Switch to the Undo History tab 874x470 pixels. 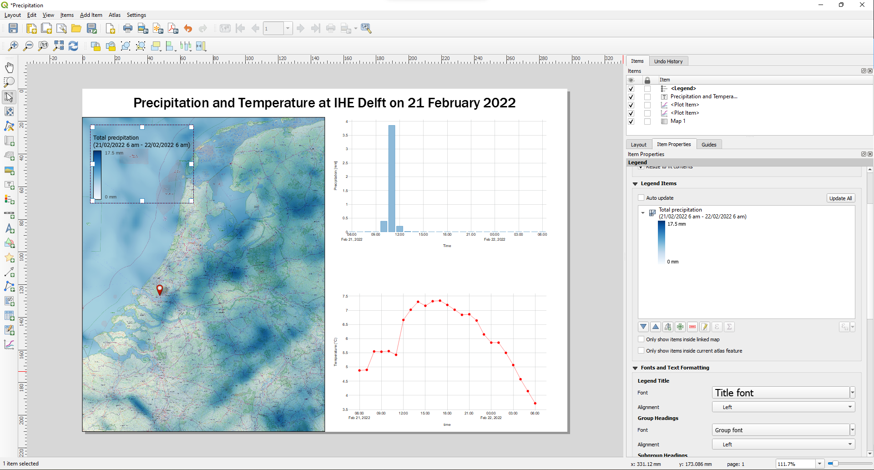tap(668, 61)
